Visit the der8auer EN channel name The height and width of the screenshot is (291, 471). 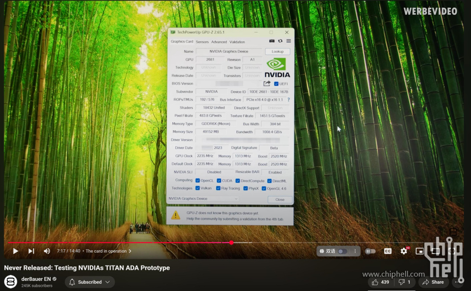pos(36,279)
